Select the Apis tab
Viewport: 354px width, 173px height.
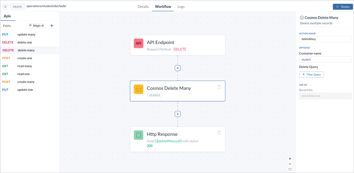(7, 16)
